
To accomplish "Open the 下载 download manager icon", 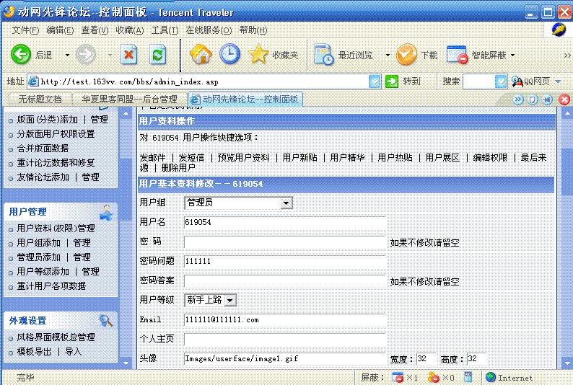I will coord(406,54).
